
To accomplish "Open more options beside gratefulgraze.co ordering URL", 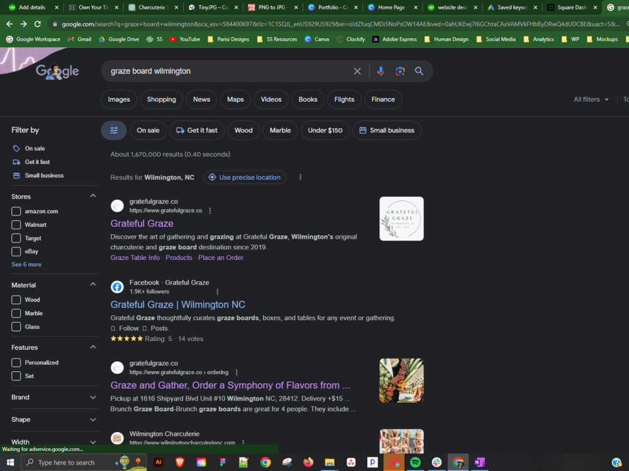I will 237,372.
